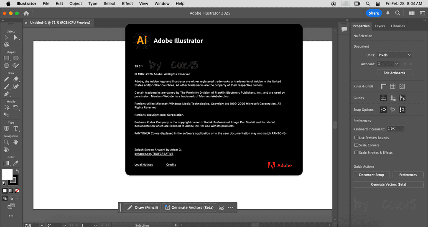The width and height of the screenshot is (428, 227).
Task: Select the Ellipse tool
Action: (16, 58)
